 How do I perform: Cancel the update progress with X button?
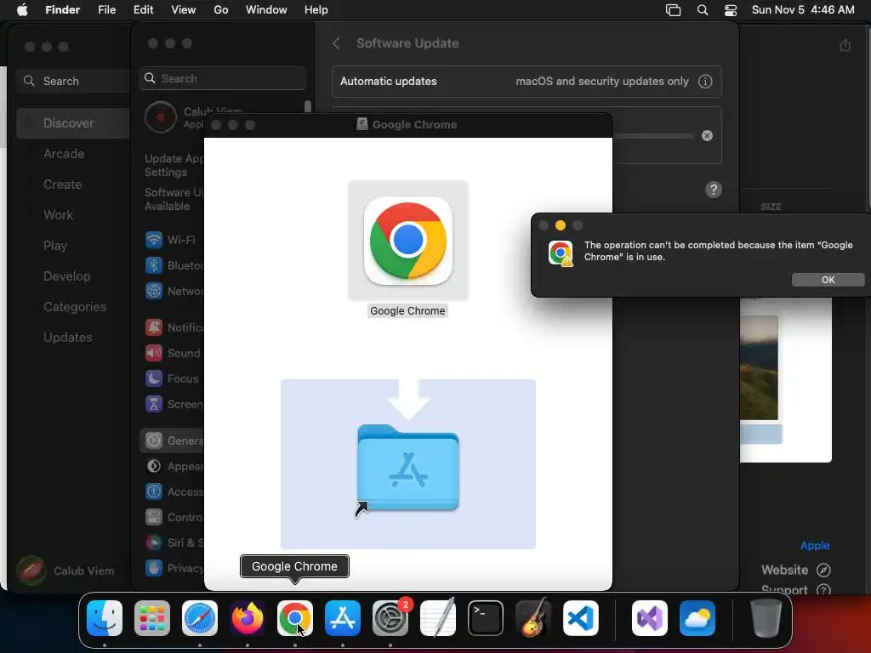707,135
